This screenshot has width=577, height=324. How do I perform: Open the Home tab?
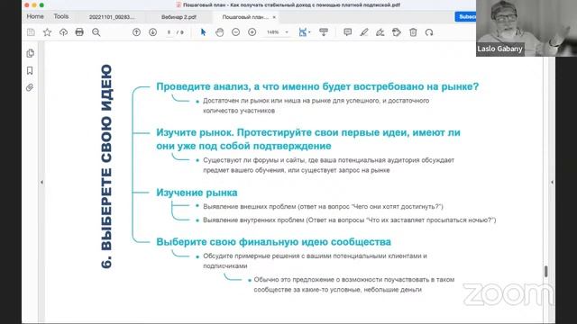35,16
